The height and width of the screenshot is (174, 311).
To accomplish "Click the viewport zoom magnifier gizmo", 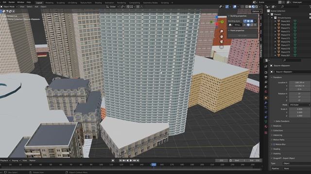I will click(222, 31).
